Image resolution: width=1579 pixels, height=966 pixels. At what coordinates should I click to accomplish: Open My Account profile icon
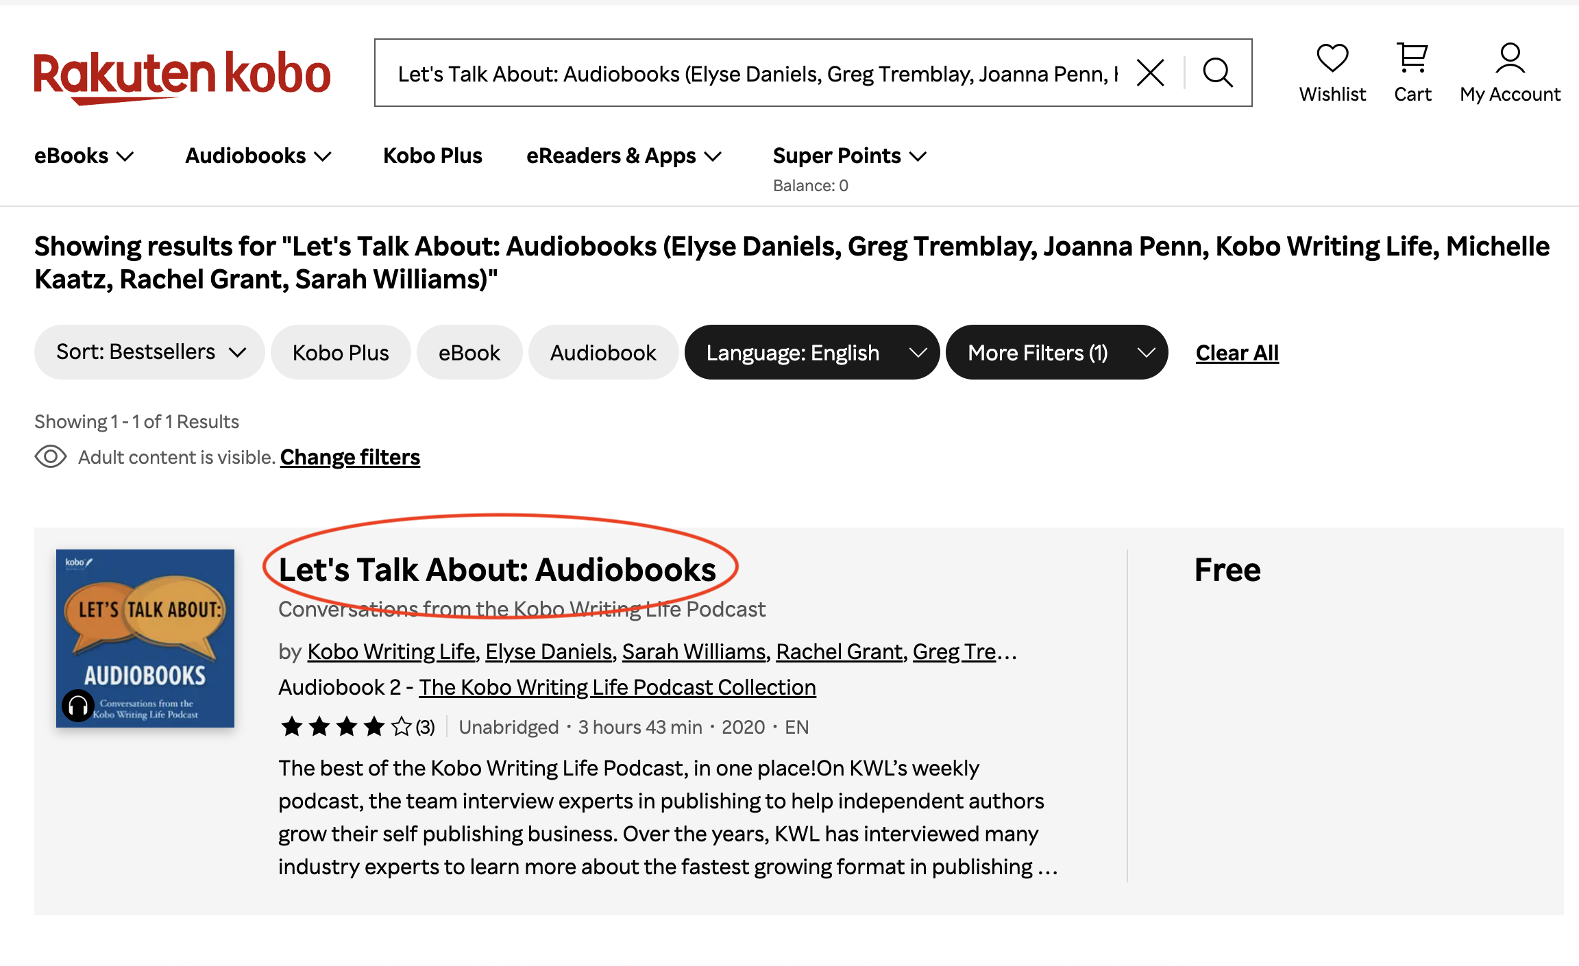point(1510,58)
